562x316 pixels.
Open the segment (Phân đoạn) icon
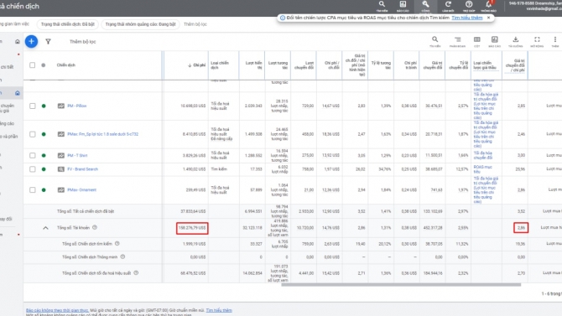coord(457,39)
